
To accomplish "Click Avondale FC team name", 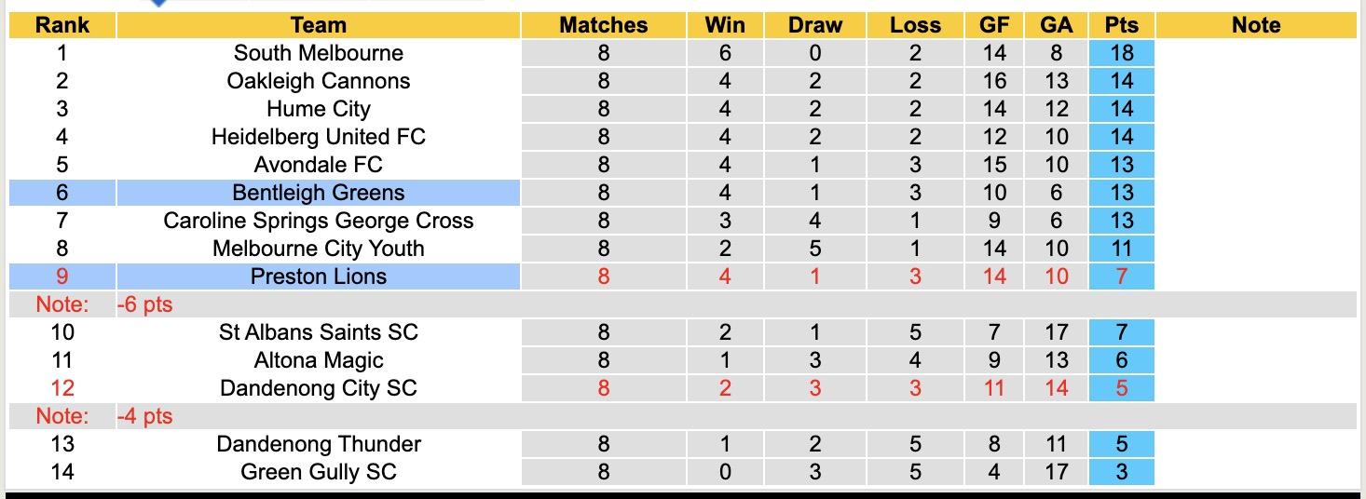I will [x=318, y=165].
